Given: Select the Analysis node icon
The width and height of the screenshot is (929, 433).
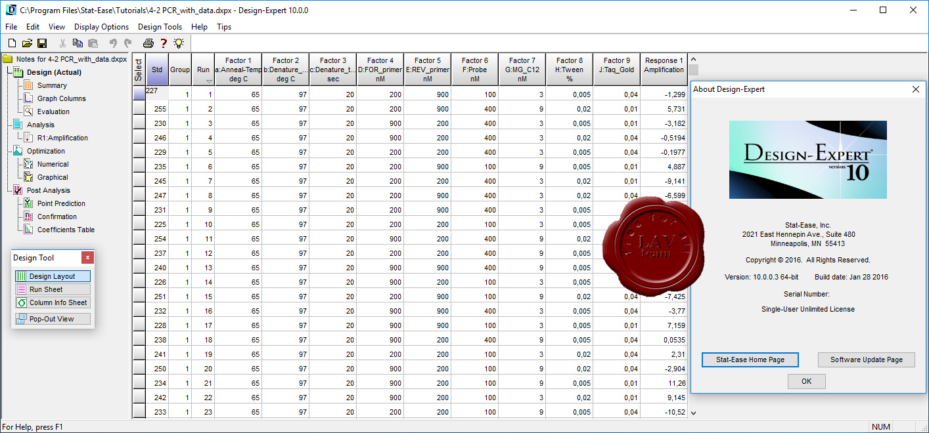Looking at the screenshot, I should pyautogui.click(x=18, y=125).
